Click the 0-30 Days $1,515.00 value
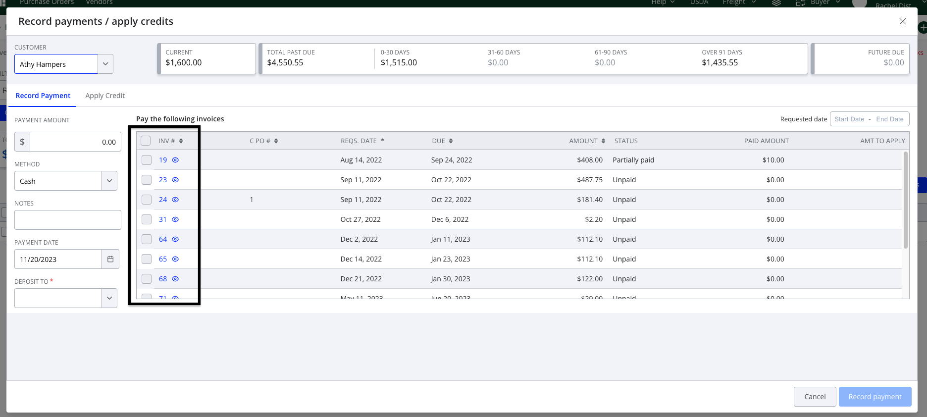The width and height of the screenshot is (927, 417). pyautogui.click(x=399, y=62)
